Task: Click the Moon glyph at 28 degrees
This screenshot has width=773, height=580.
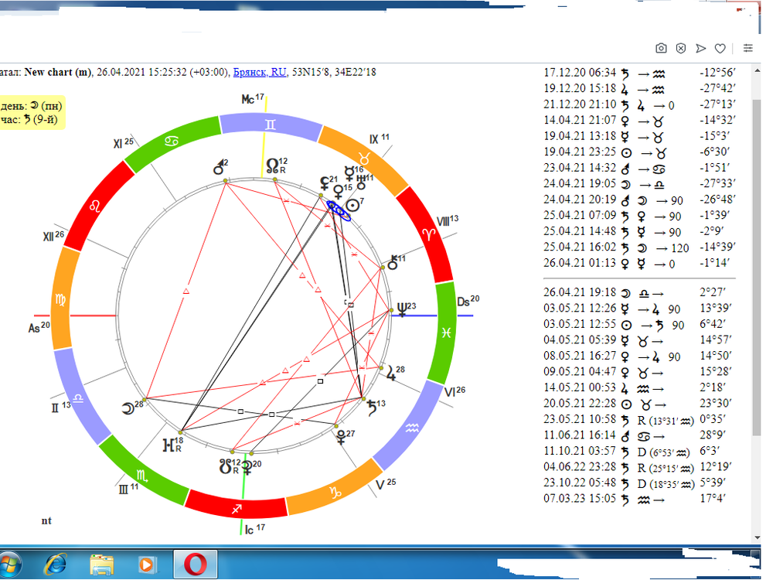Action: 128,408
